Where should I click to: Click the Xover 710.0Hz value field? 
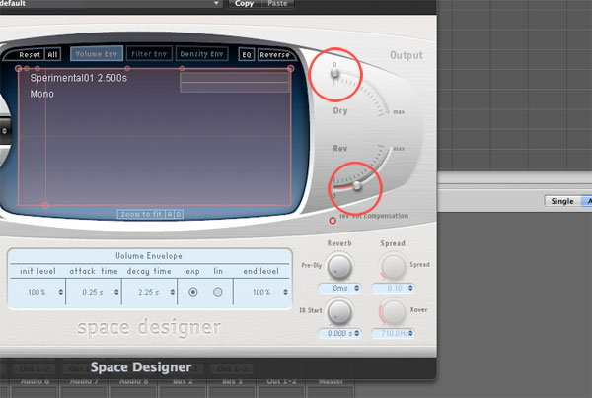pyautogui.click(x=393, y=333)
